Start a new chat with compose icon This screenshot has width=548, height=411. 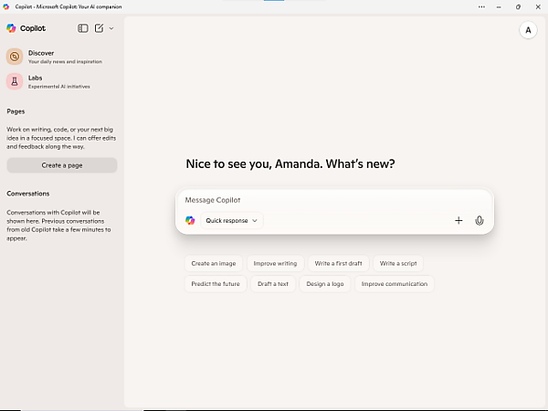99,28
